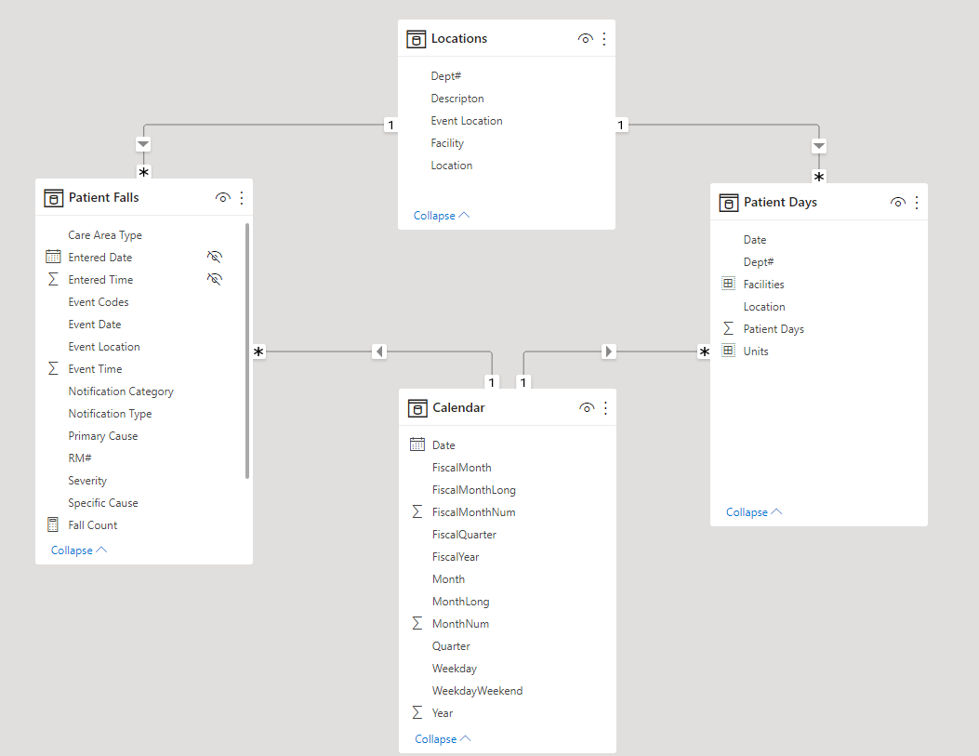Collapse the Patient Days table
Image resolution: width=979 pixels, height=756 pixels.
pyautogui.click(x=754, y=512)
